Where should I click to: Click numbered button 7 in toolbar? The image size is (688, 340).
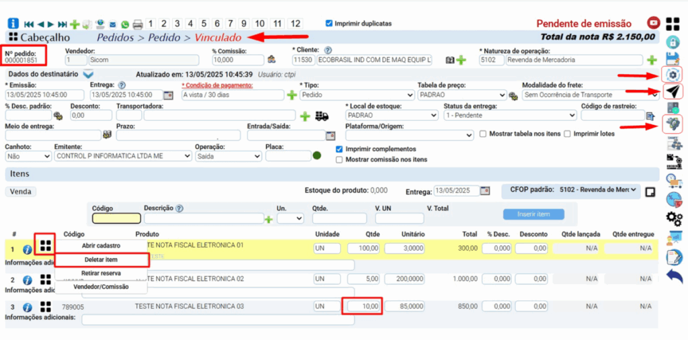point(230,24)
